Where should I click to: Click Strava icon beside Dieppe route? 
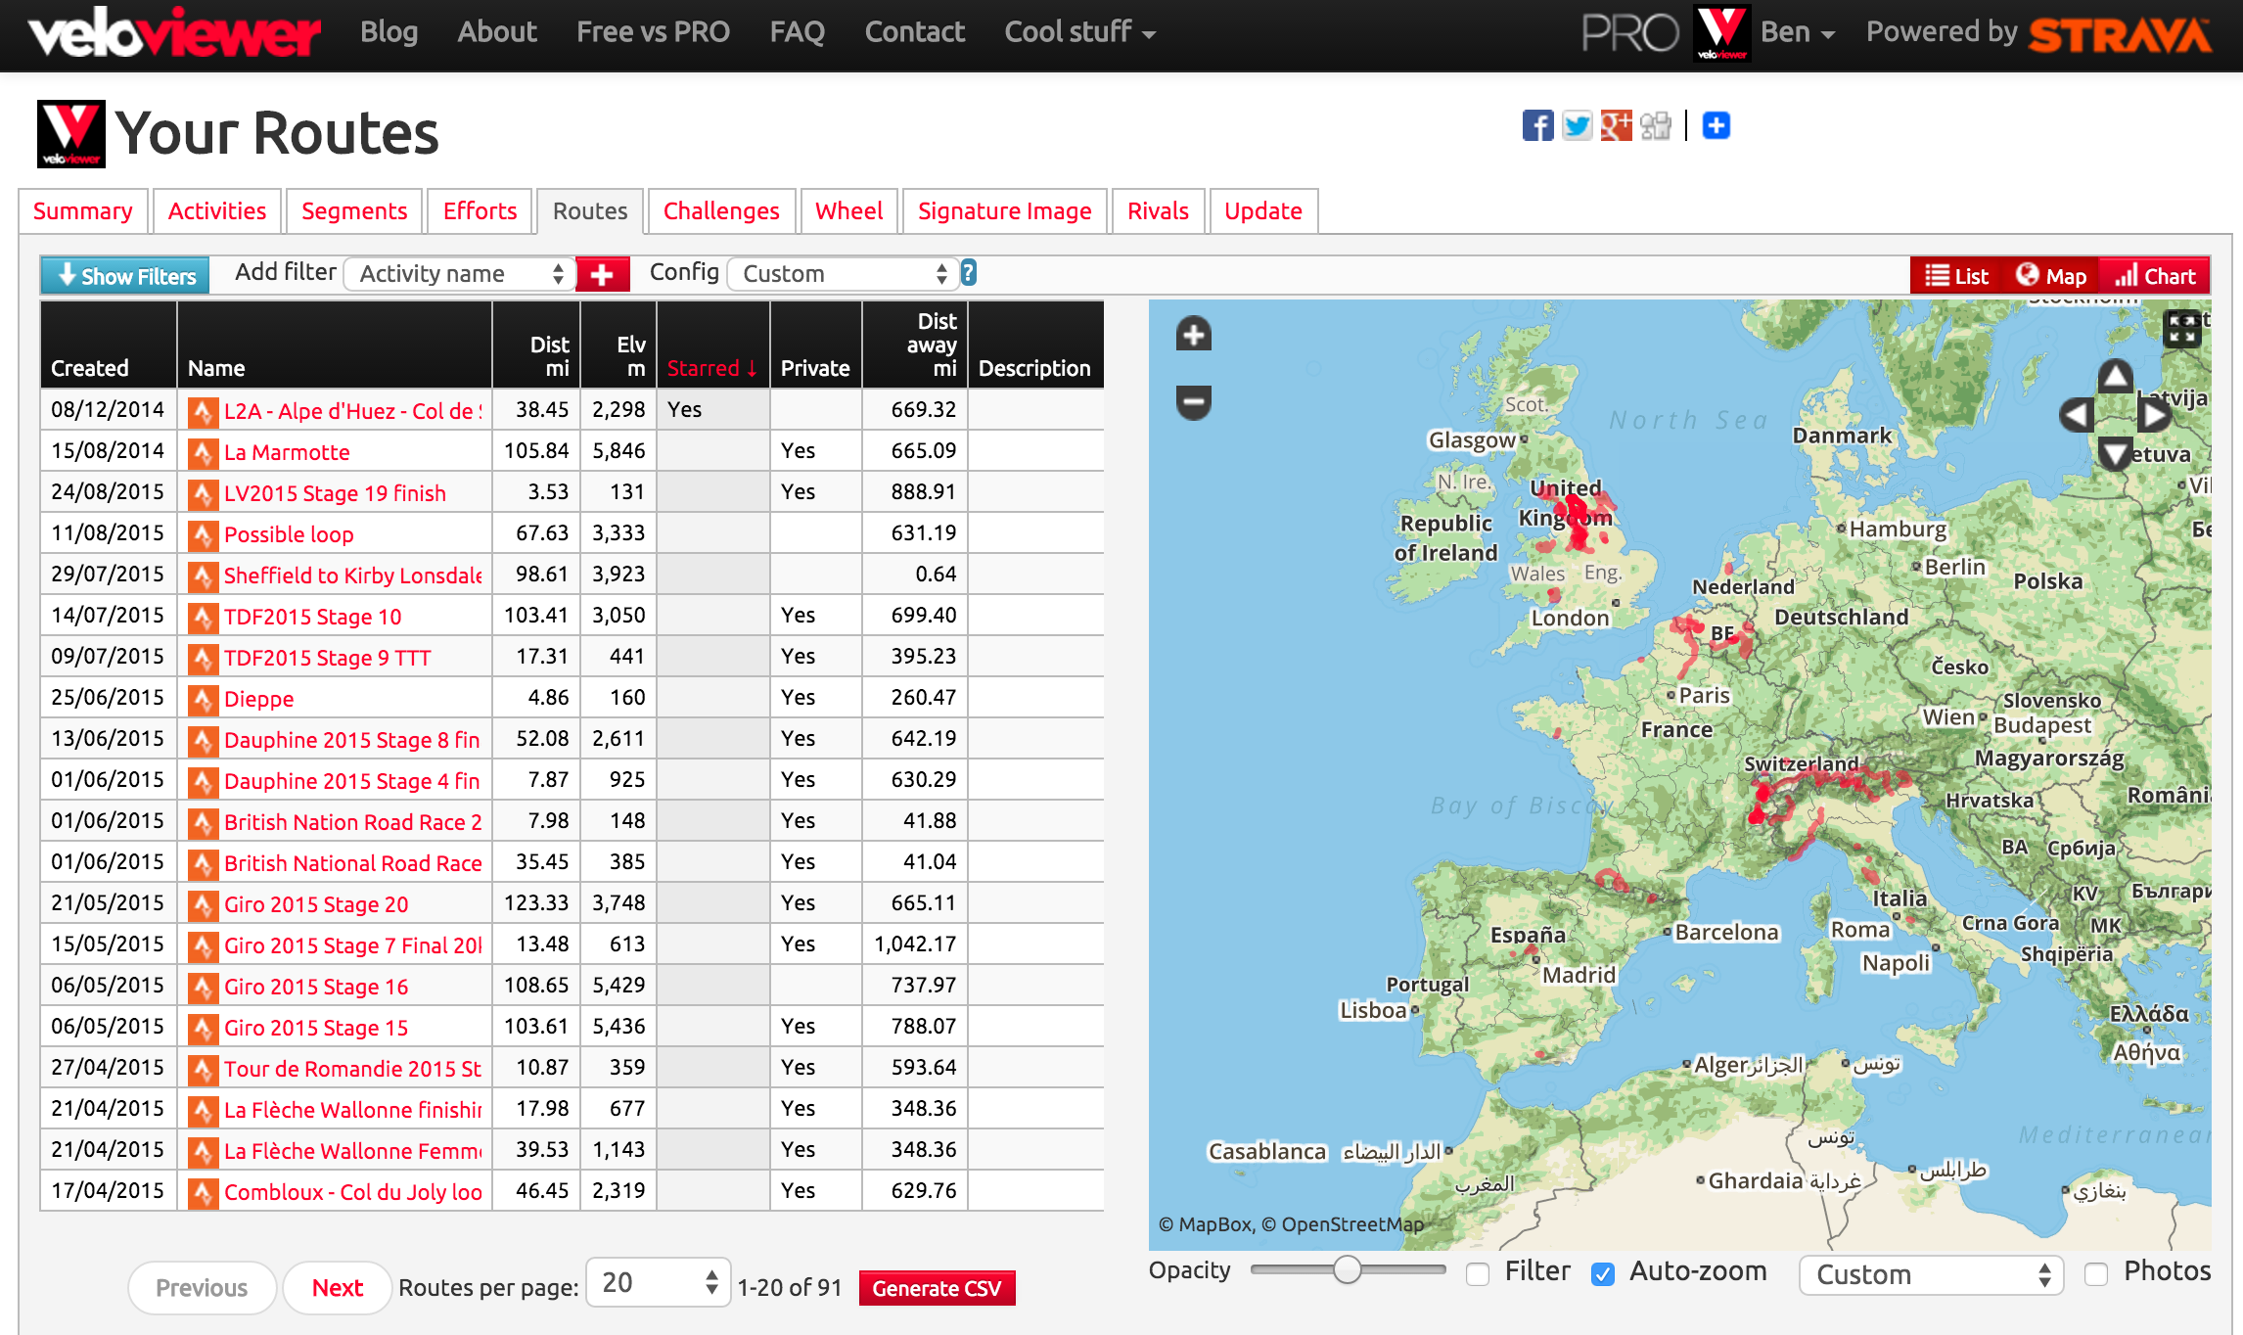pyautogui.click(x=203, y=699)
